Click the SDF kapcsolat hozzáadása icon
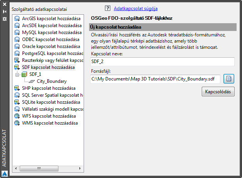 17,67
